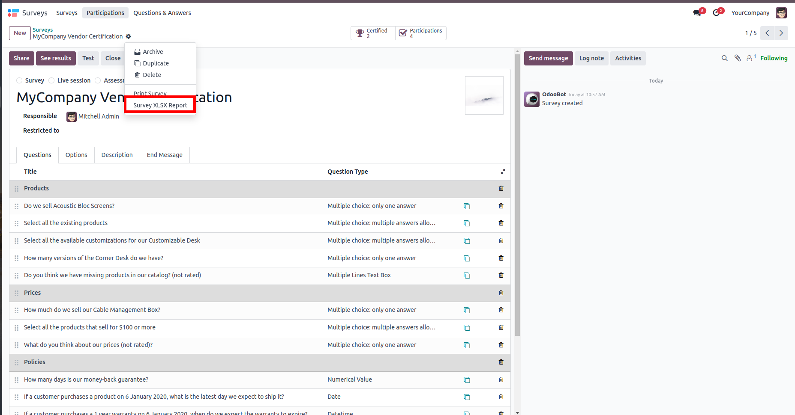
Task: Switch to the Options tab
Action: pos(76,155)
